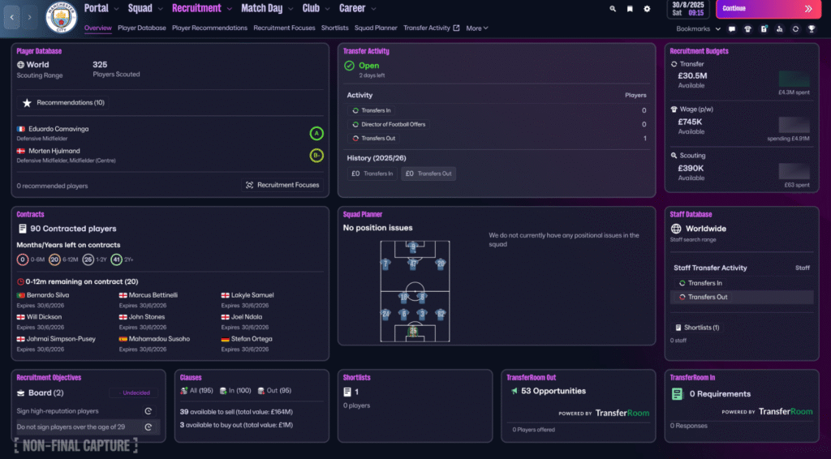Click the Recruitment Focuses button
This screenshot has width=831, height=459.
282,185
